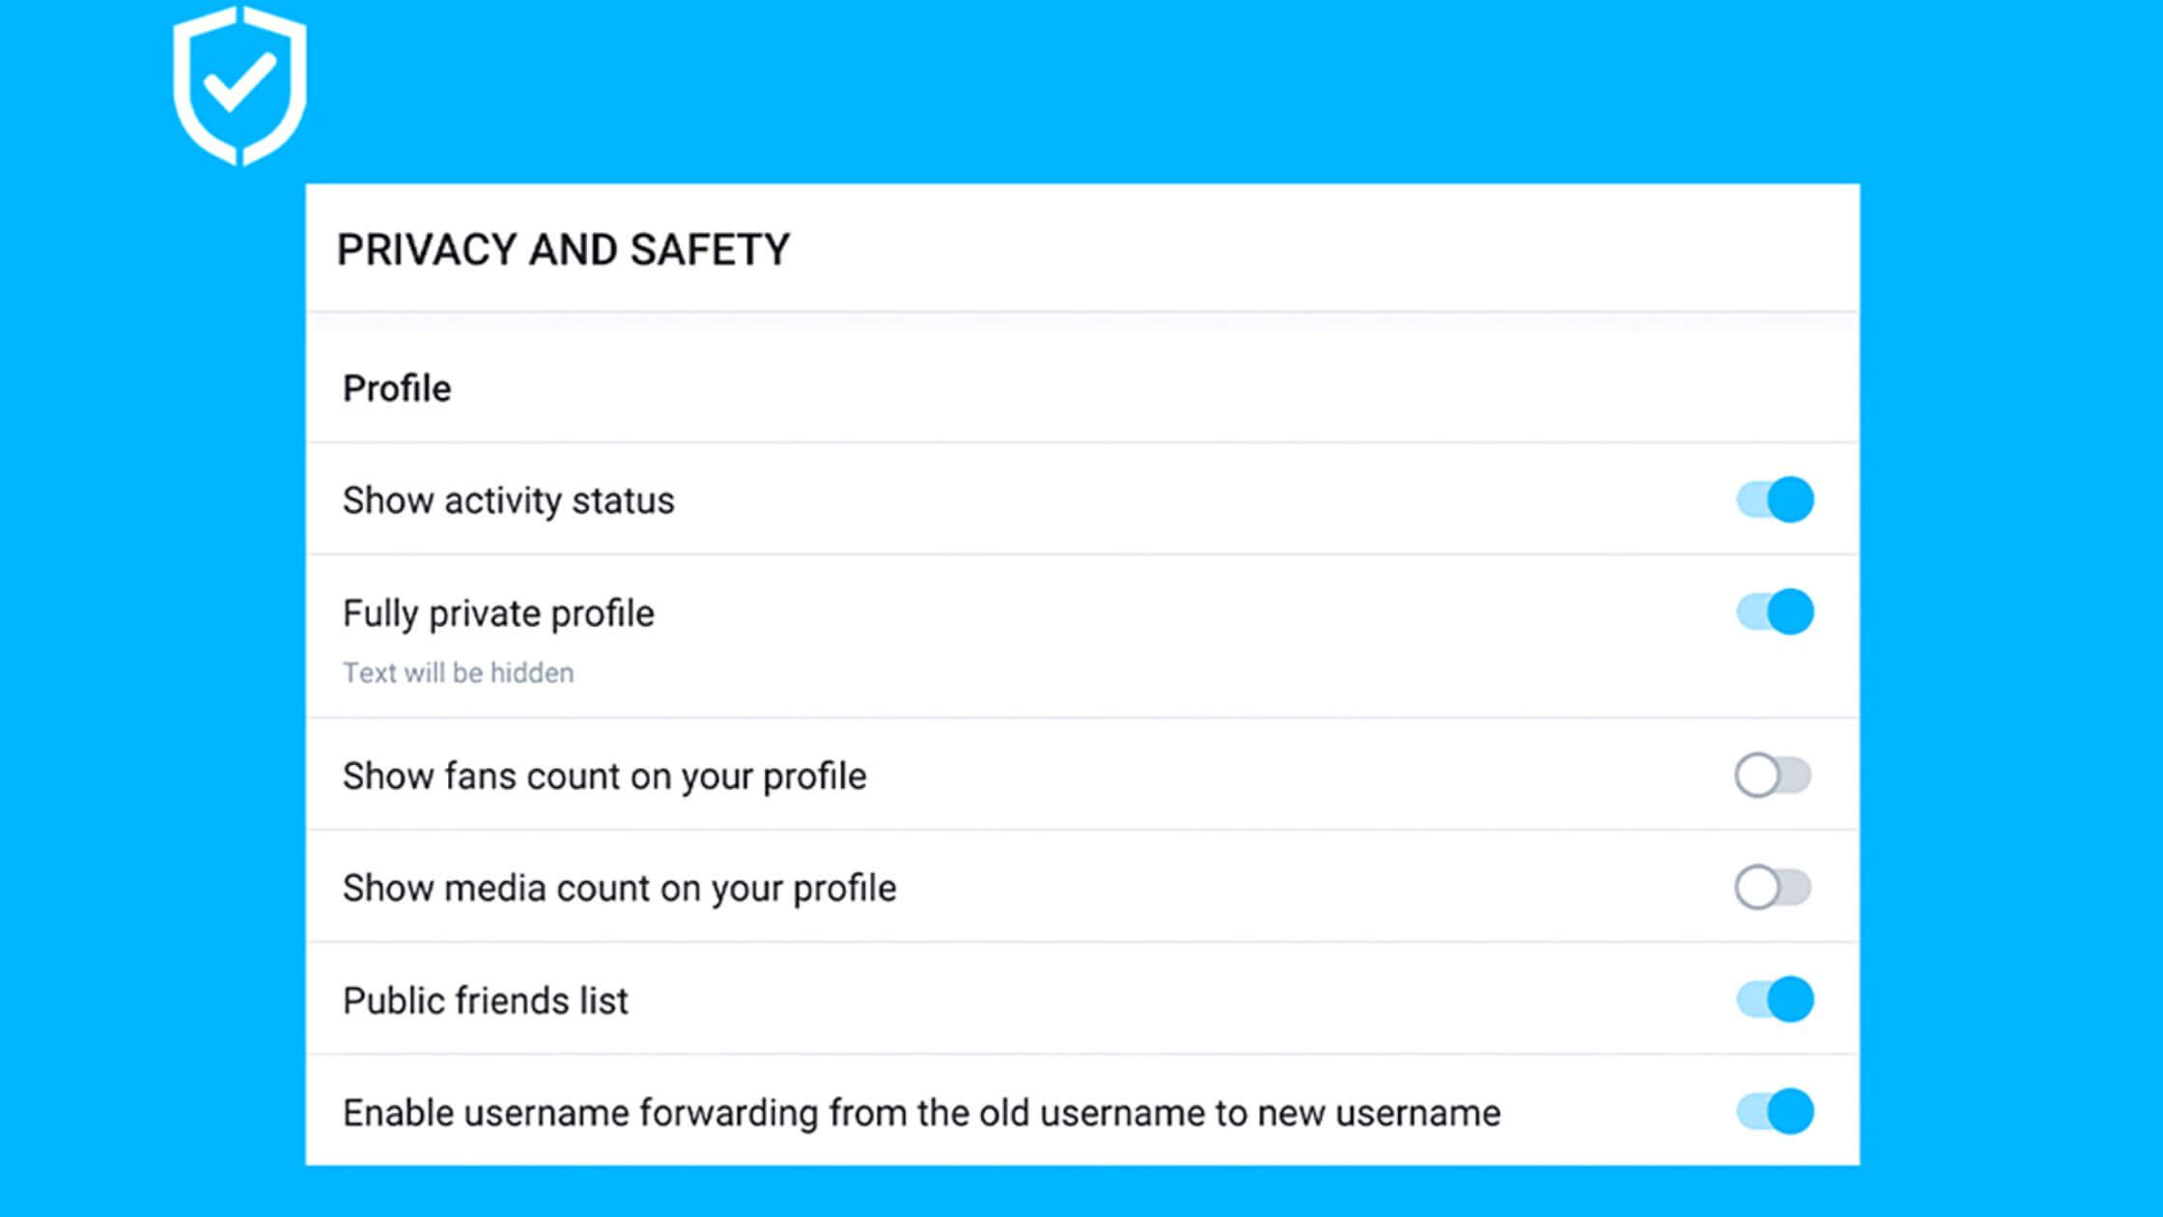Viewport: 2163px width, 1217px height.
Task: Enable Show fans count on your profile
Action: click(1773, 775)
